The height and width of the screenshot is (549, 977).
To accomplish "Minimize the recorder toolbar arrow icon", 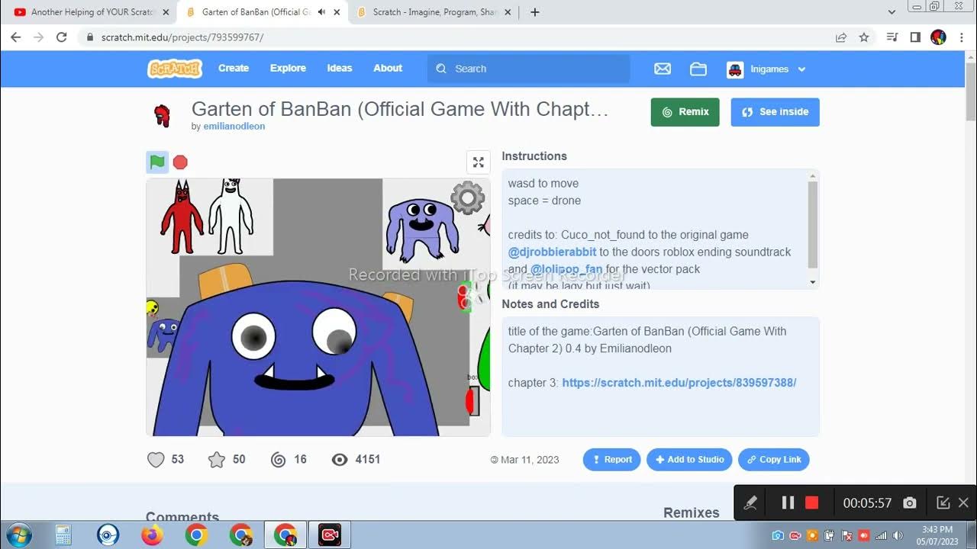I will pyautogui.click(x=943, y=502).
